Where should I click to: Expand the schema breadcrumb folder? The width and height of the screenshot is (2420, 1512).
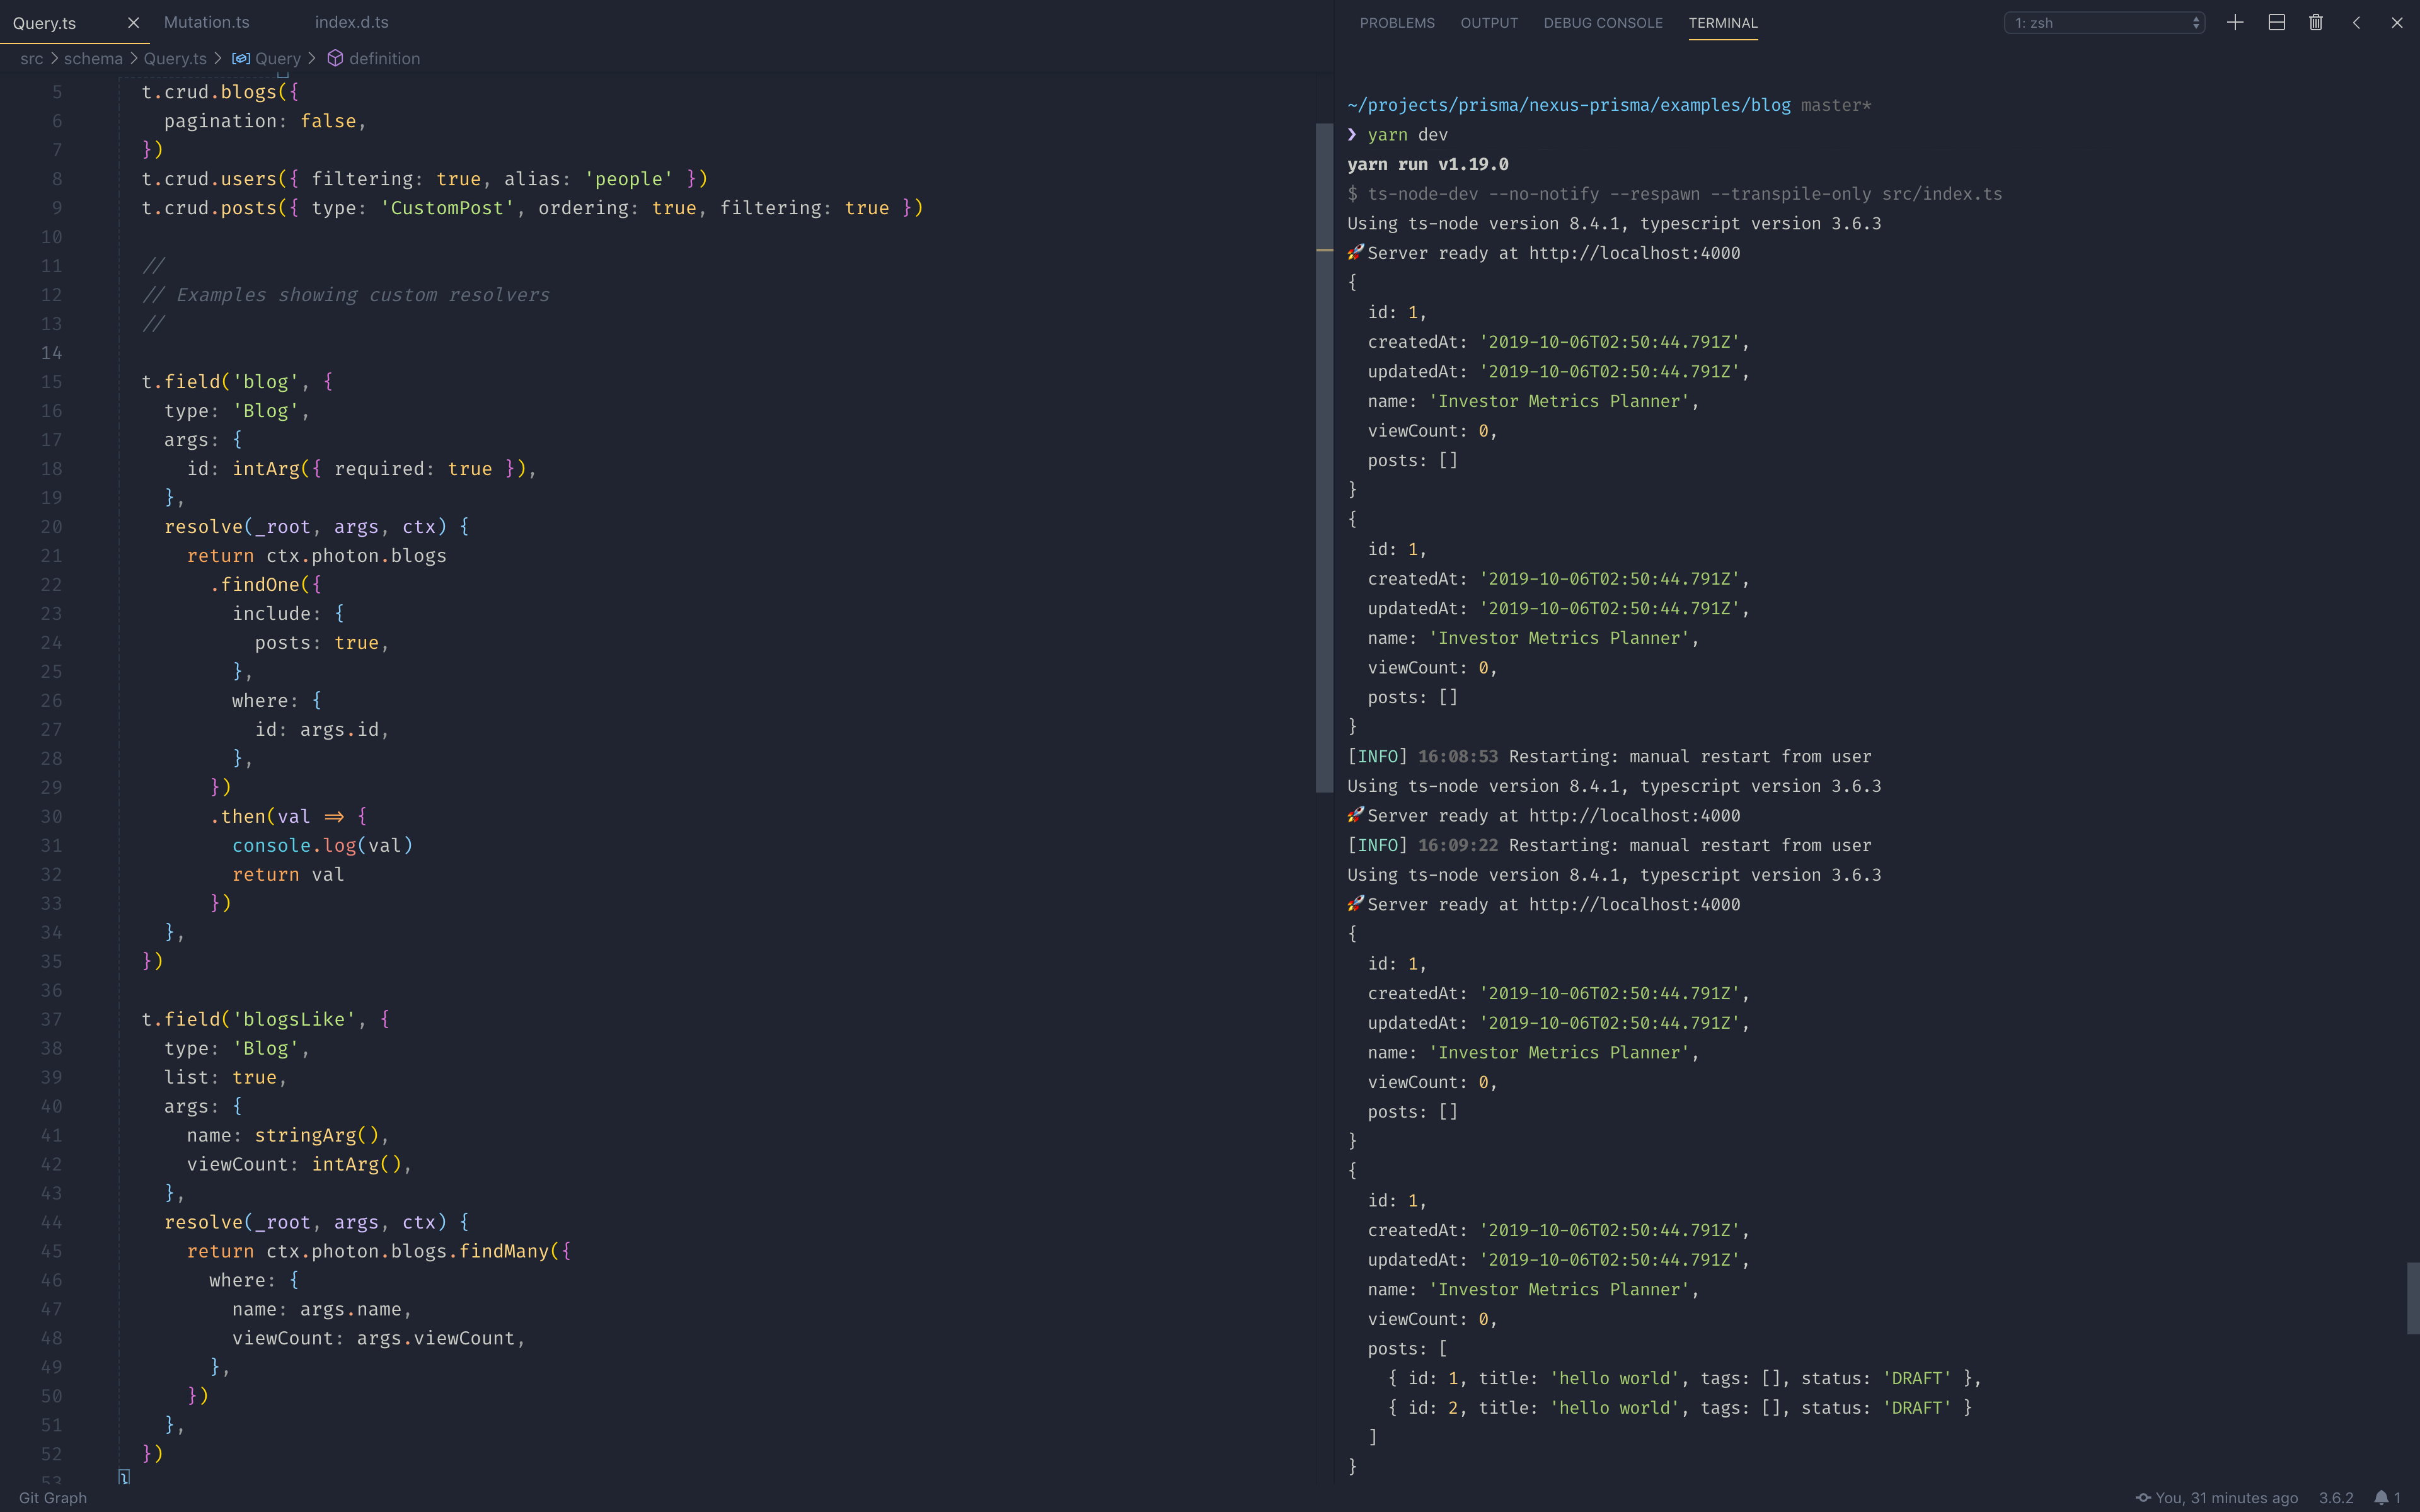[x=93, y=58]
